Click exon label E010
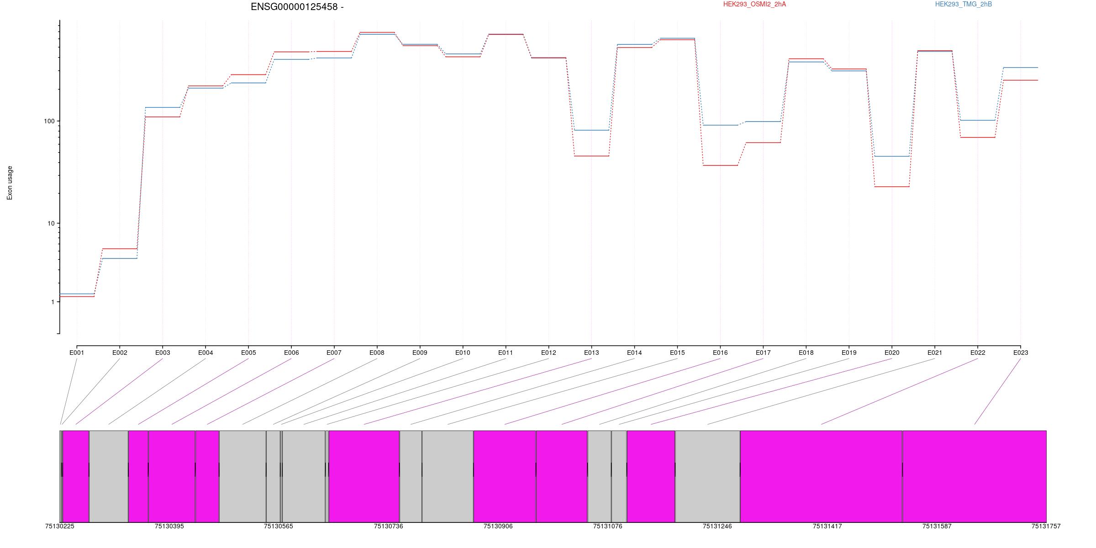The width and height of the screenshot is (1096, 548). (x=463, y=353)
